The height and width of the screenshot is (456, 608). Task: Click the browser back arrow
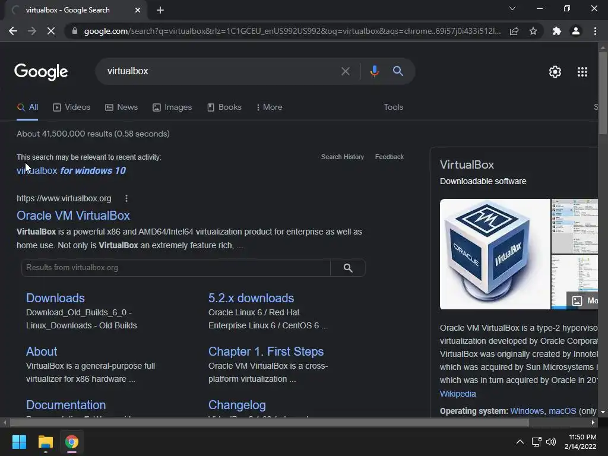13,31
